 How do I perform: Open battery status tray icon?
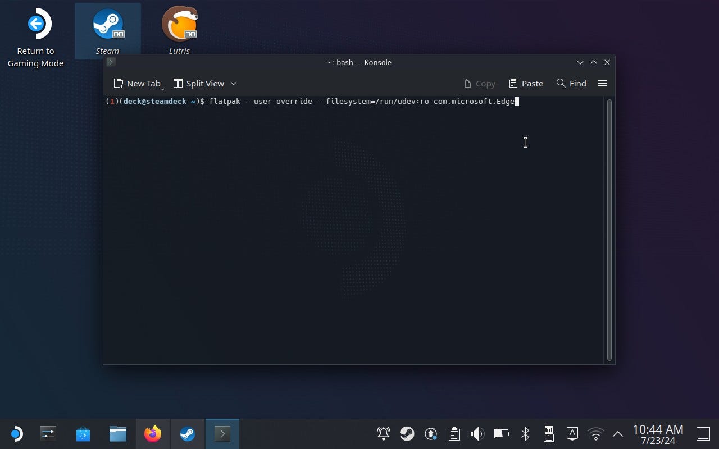click(x=501, y=433)
